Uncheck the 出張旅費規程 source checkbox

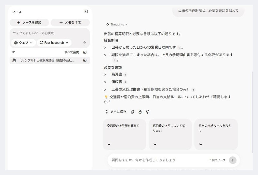(85, 60)
